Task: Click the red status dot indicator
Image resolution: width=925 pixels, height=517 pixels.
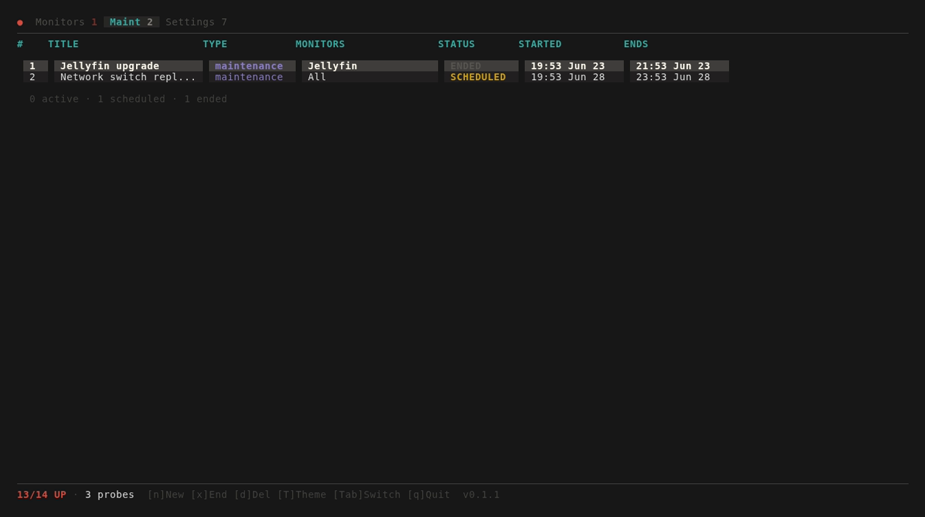Action: point(20,22)
